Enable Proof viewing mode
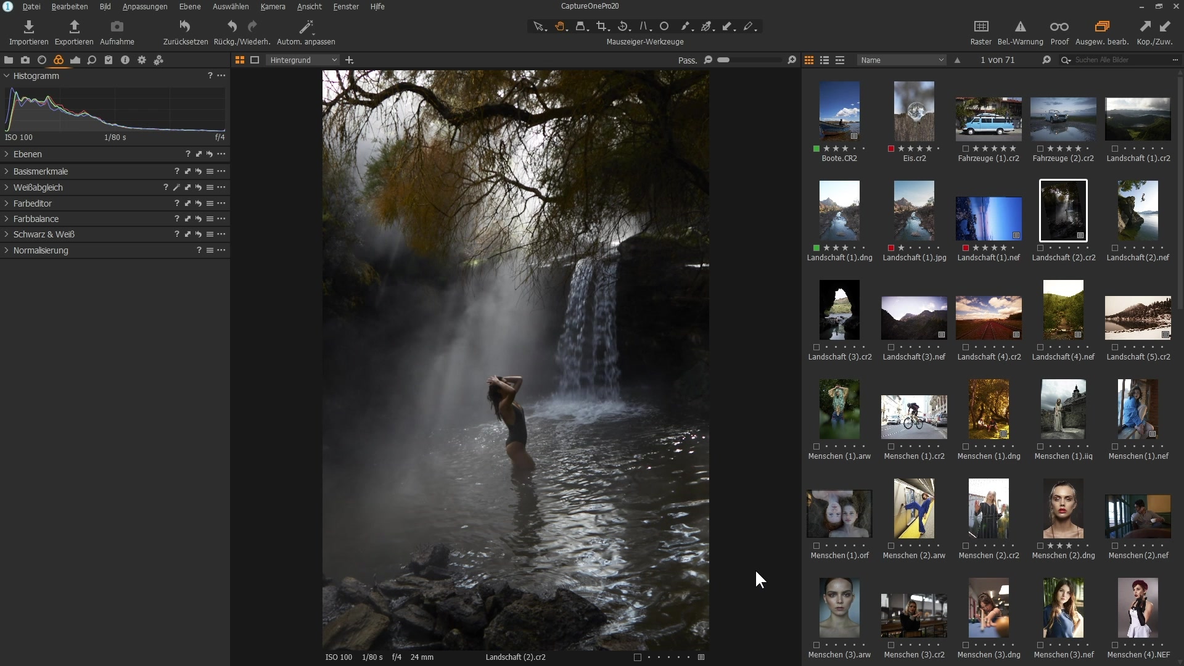This screenshot has height=666, width=1184. pos(1059,31)
